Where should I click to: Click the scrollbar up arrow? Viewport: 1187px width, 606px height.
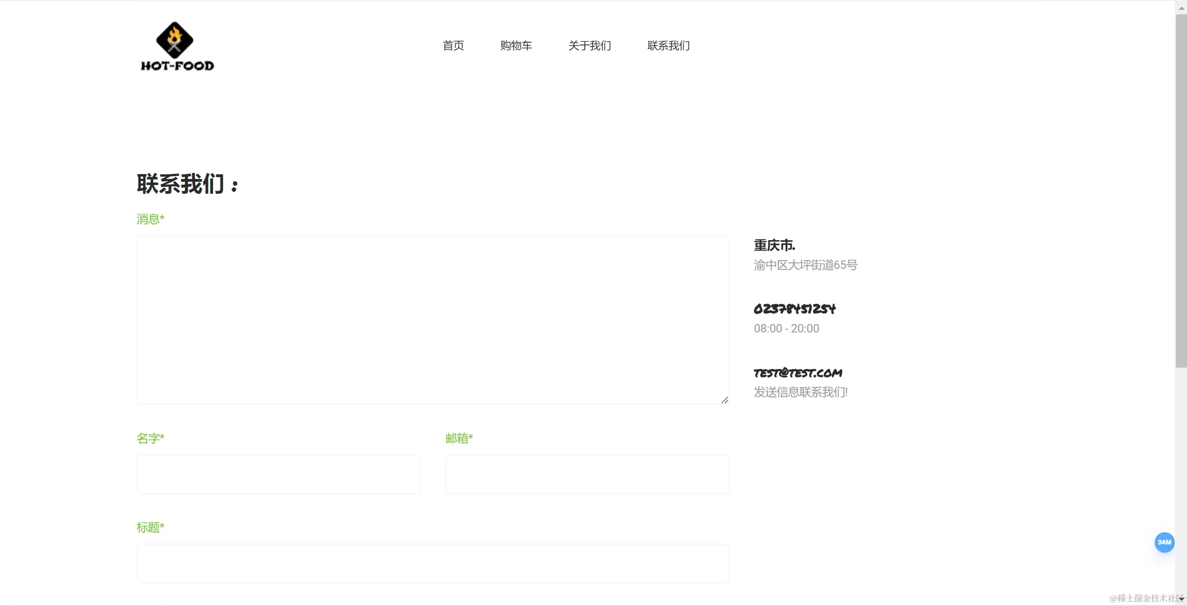coord(1181,8)
